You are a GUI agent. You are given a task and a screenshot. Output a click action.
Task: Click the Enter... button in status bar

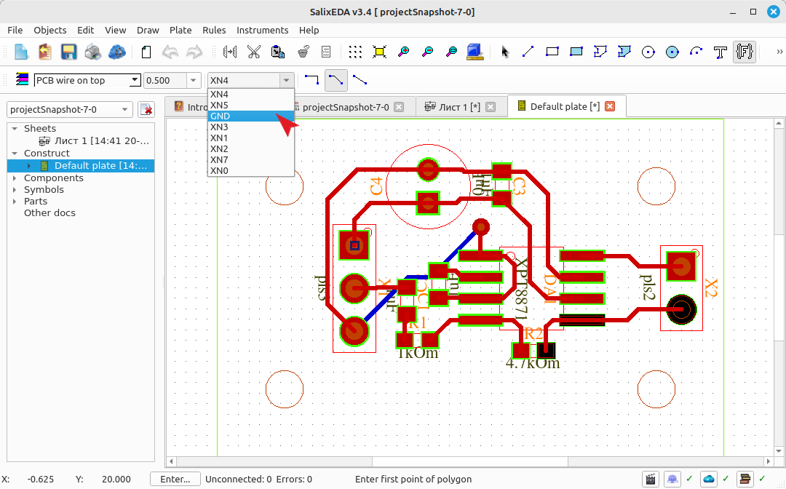[x=175, y=479]
